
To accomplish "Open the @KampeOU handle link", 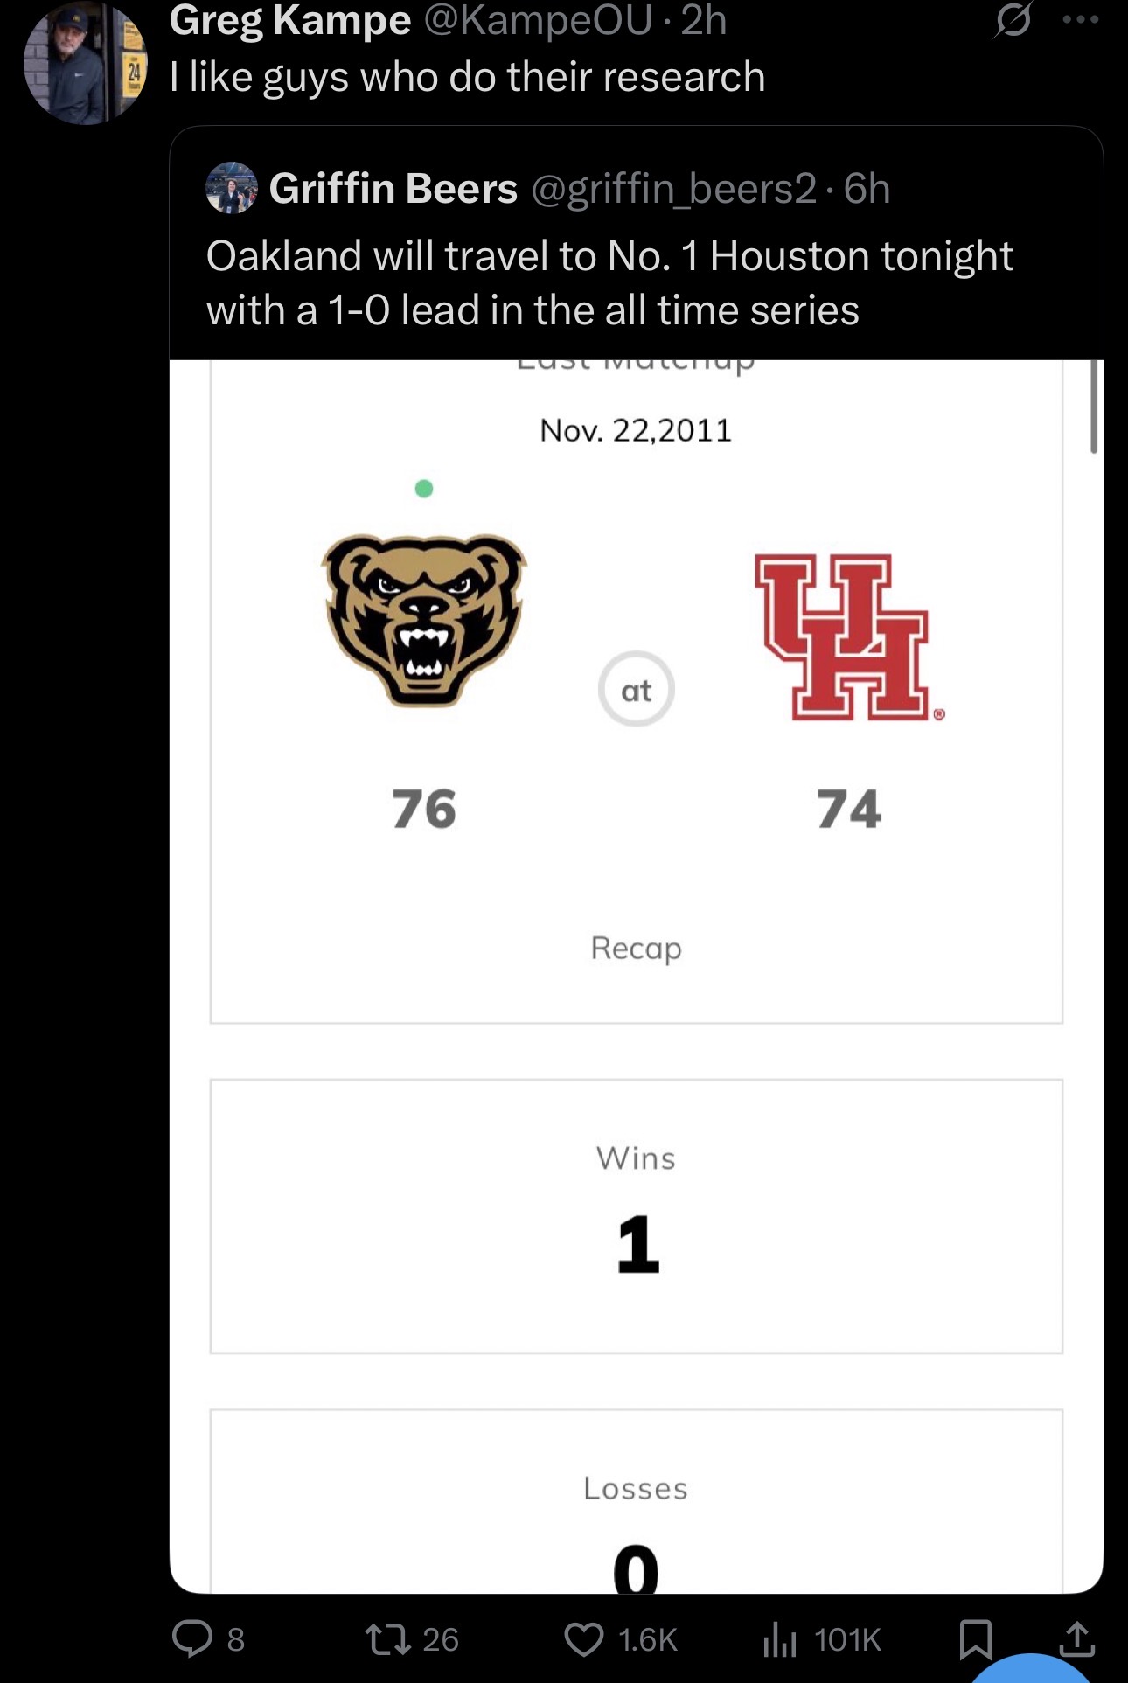I will pyautogui.click(x=538, y=21).
